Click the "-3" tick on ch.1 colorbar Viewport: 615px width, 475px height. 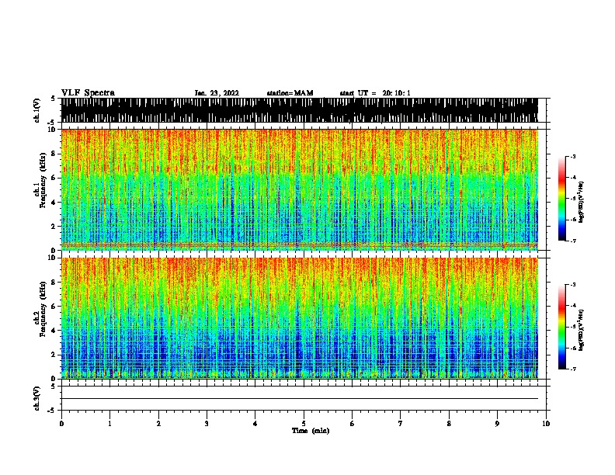tap(573, 156)
